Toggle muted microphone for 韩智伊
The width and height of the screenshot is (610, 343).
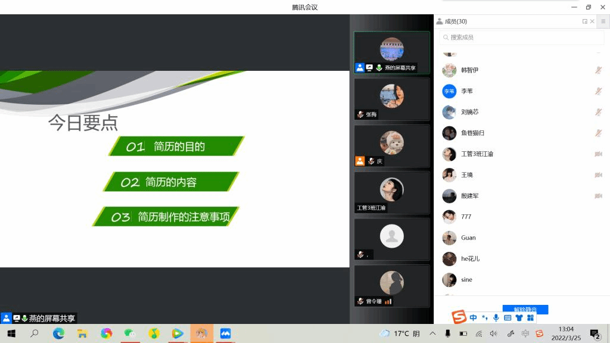(x=598, y=70)
